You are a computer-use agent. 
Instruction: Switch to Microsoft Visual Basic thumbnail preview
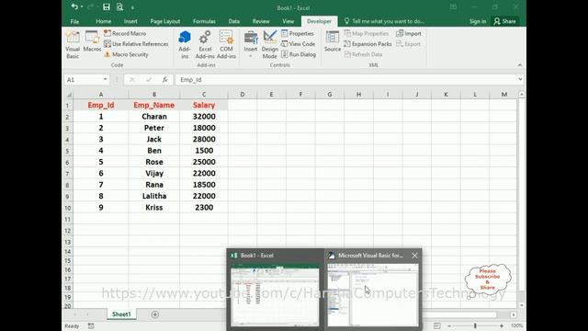(x=372, y=289)
